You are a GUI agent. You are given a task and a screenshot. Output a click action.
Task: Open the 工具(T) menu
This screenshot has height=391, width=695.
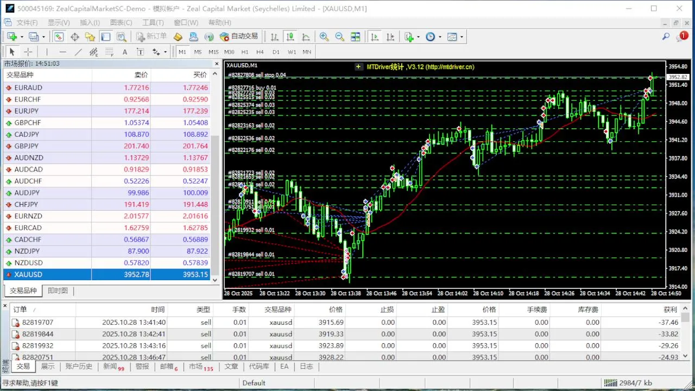(153, 22)
